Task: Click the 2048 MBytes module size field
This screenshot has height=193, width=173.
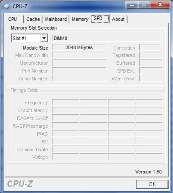Action: point(79,48)
